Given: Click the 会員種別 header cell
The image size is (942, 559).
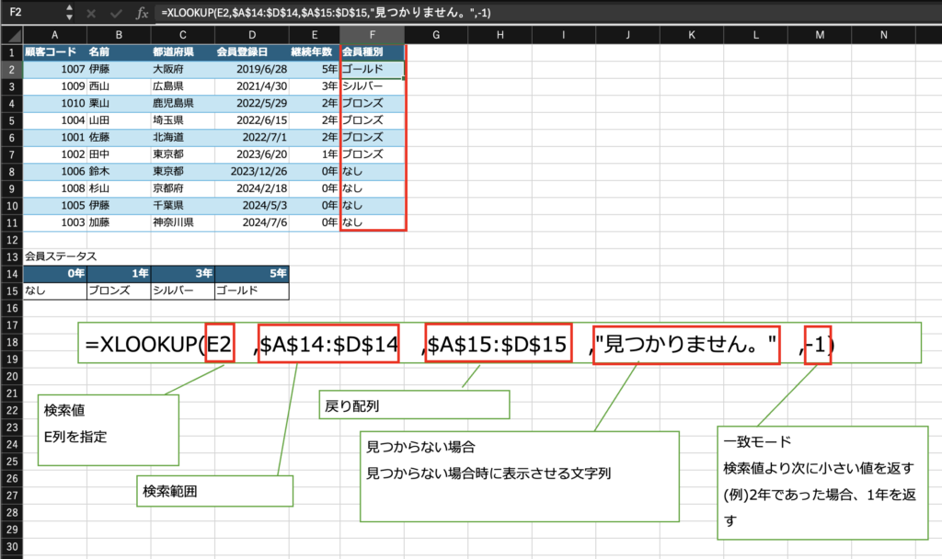Looking at the screenshot, I should (x=372, y=52).
